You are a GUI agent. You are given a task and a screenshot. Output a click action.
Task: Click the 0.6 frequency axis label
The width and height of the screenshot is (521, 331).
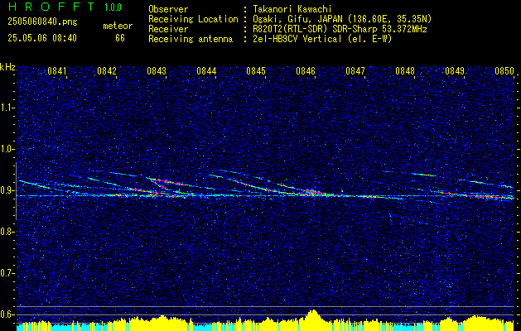[x=7, y=314]
